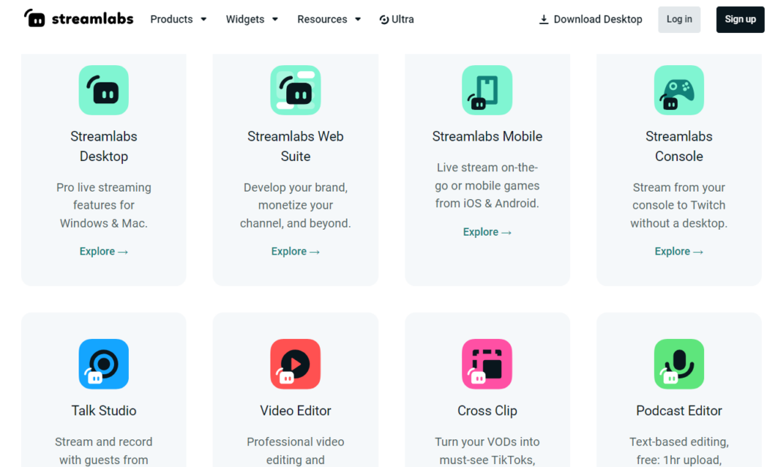Click the Streamlabs Desktop icon

click(x=103, y=91)
